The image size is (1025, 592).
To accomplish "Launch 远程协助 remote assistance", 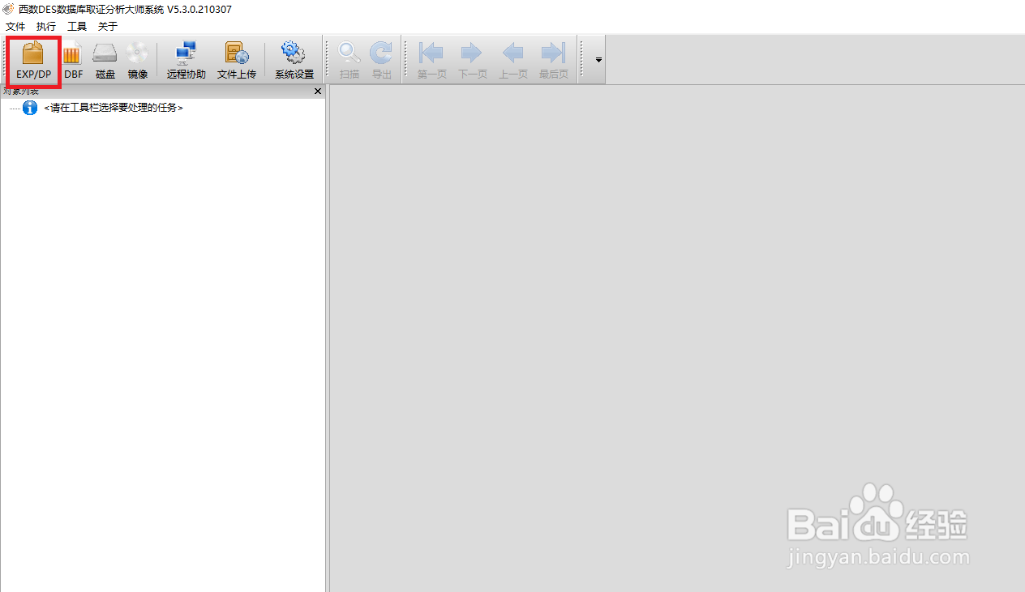I will coord(187,61).
